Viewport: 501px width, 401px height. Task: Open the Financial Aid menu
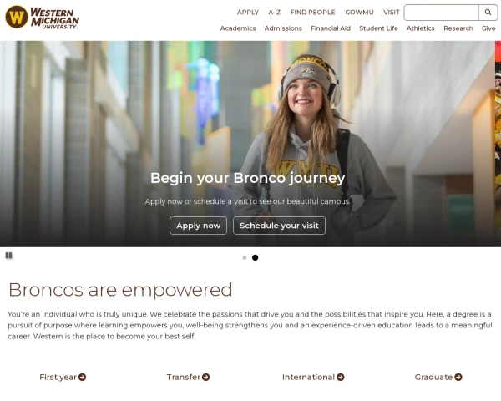click(331, 28)
